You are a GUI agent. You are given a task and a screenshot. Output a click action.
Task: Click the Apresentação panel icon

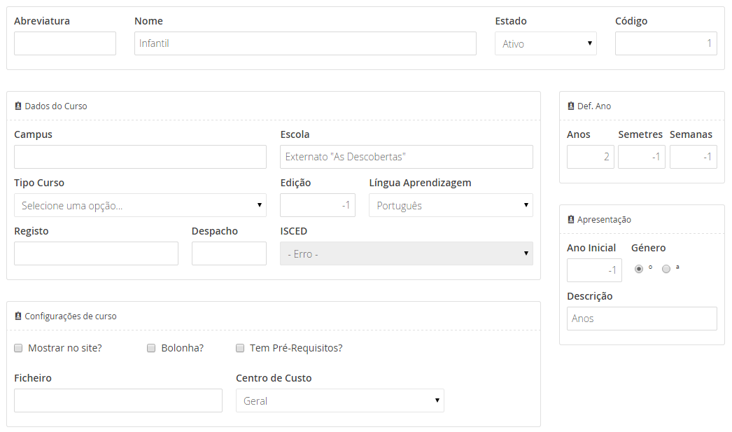coord(571,220)
